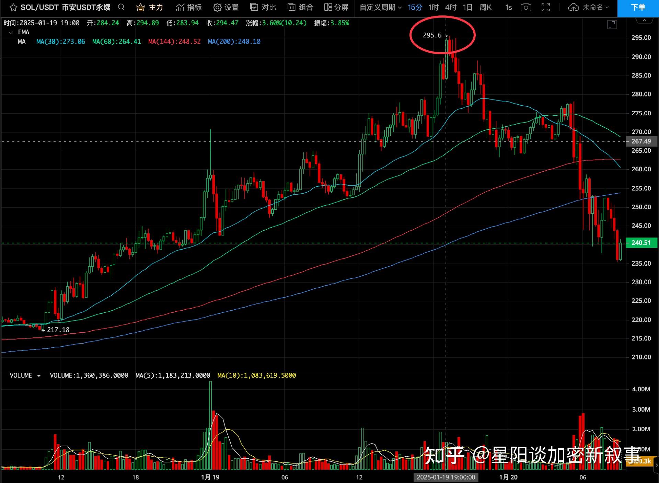
Task: Click the 1月 20 date marker
Action: [508, 477]
